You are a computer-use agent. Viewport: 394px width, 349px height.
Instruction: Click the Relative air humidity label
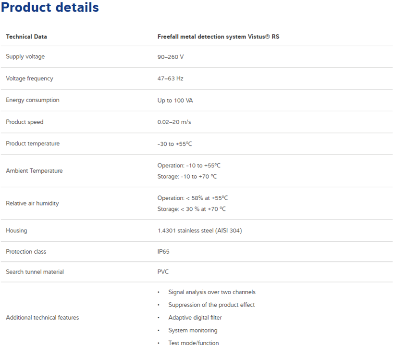(x=32, y=204)
